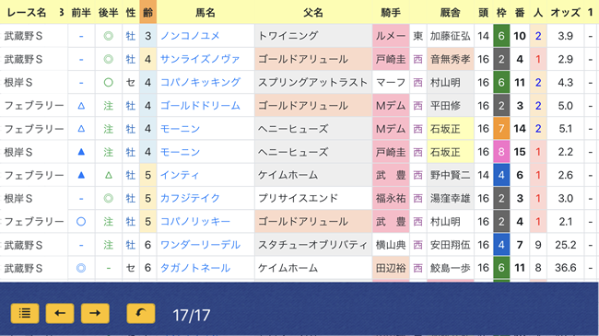Click the orange frame number 7 cell

click(501, 129)
